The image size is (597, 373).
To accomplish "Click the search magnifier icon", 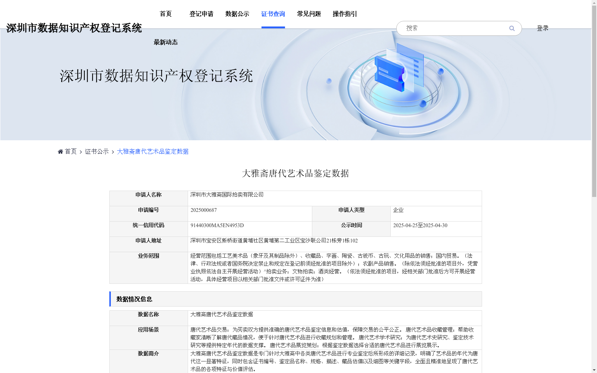I will [512, 28].
